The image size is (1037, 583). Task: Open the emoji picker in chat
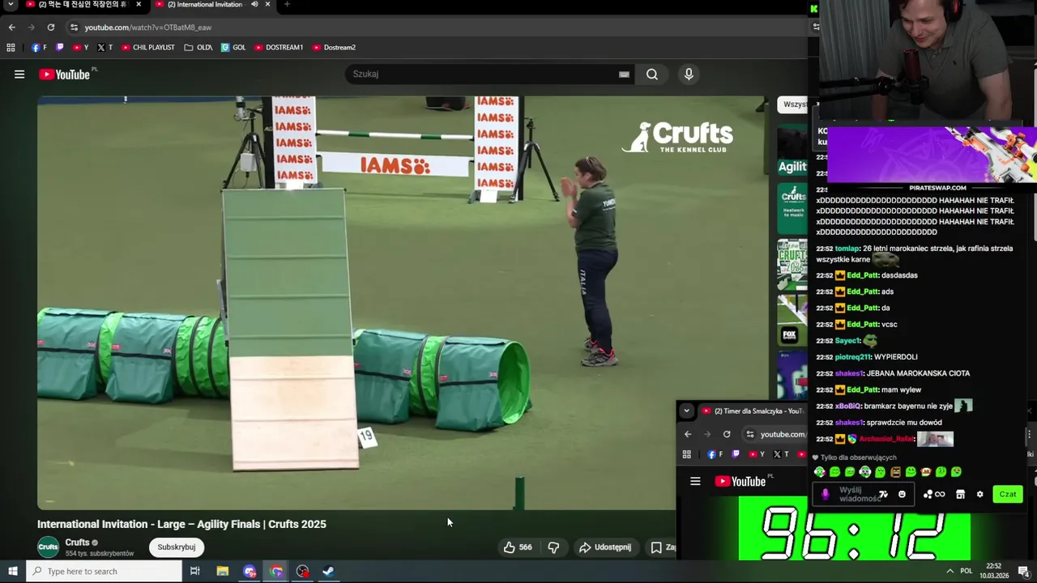pos(902,495)
